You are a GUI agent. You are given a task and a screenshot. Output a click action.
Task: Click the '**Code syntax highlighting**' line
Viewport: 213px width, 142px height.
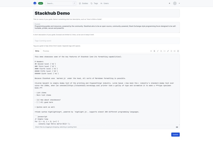(87, 112)
